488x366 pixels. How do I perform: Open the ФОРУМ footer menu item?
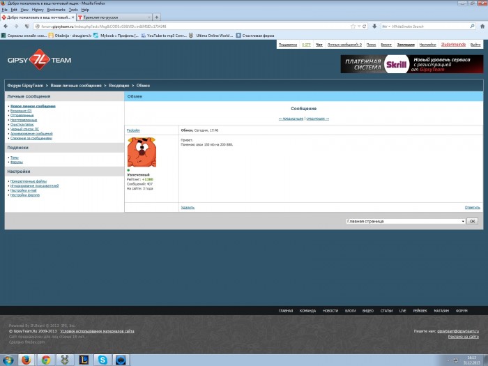[462, 311]
